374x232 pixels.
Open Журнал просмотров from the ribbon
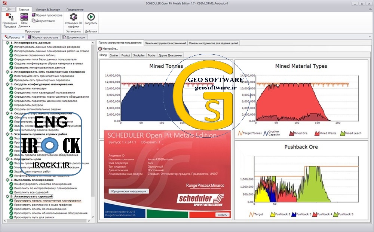(x=47, y=15)
